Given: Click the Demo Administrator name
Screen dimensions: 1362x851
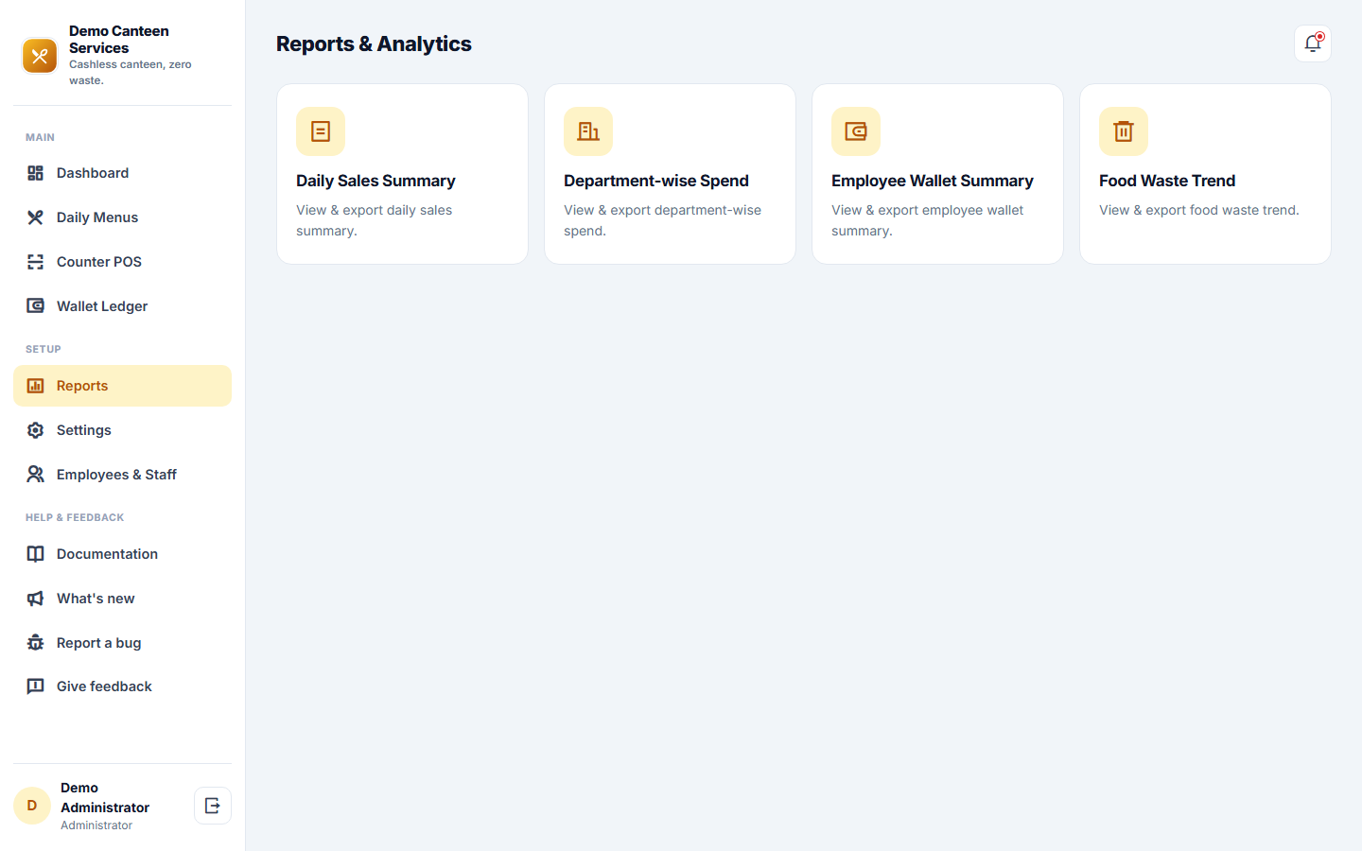Looking at the screenshot, I should coord(105,797).
